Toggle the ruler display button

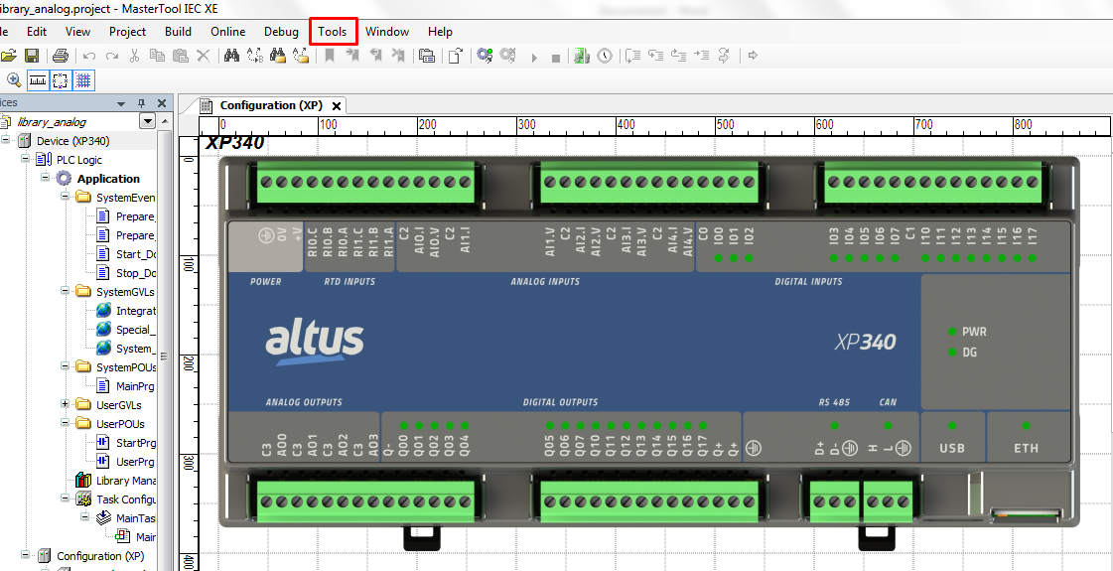[37, 80]
